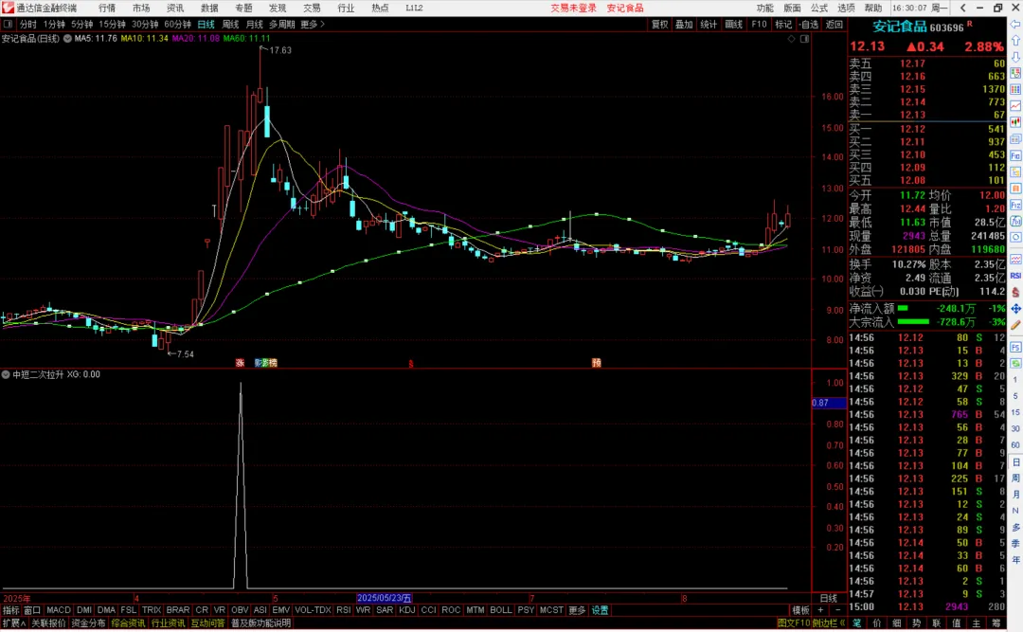Image resolution: width=1023 pixels, height=632 pixels.
Task: Select the 笔 tick tab at bottom-right
Action: pos(856,623)
